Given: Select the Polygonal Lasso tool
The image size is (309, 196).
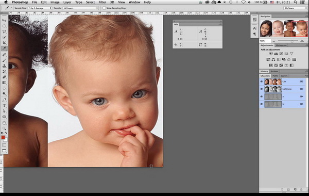Looking at the screenshot, I should pos(4,31).
